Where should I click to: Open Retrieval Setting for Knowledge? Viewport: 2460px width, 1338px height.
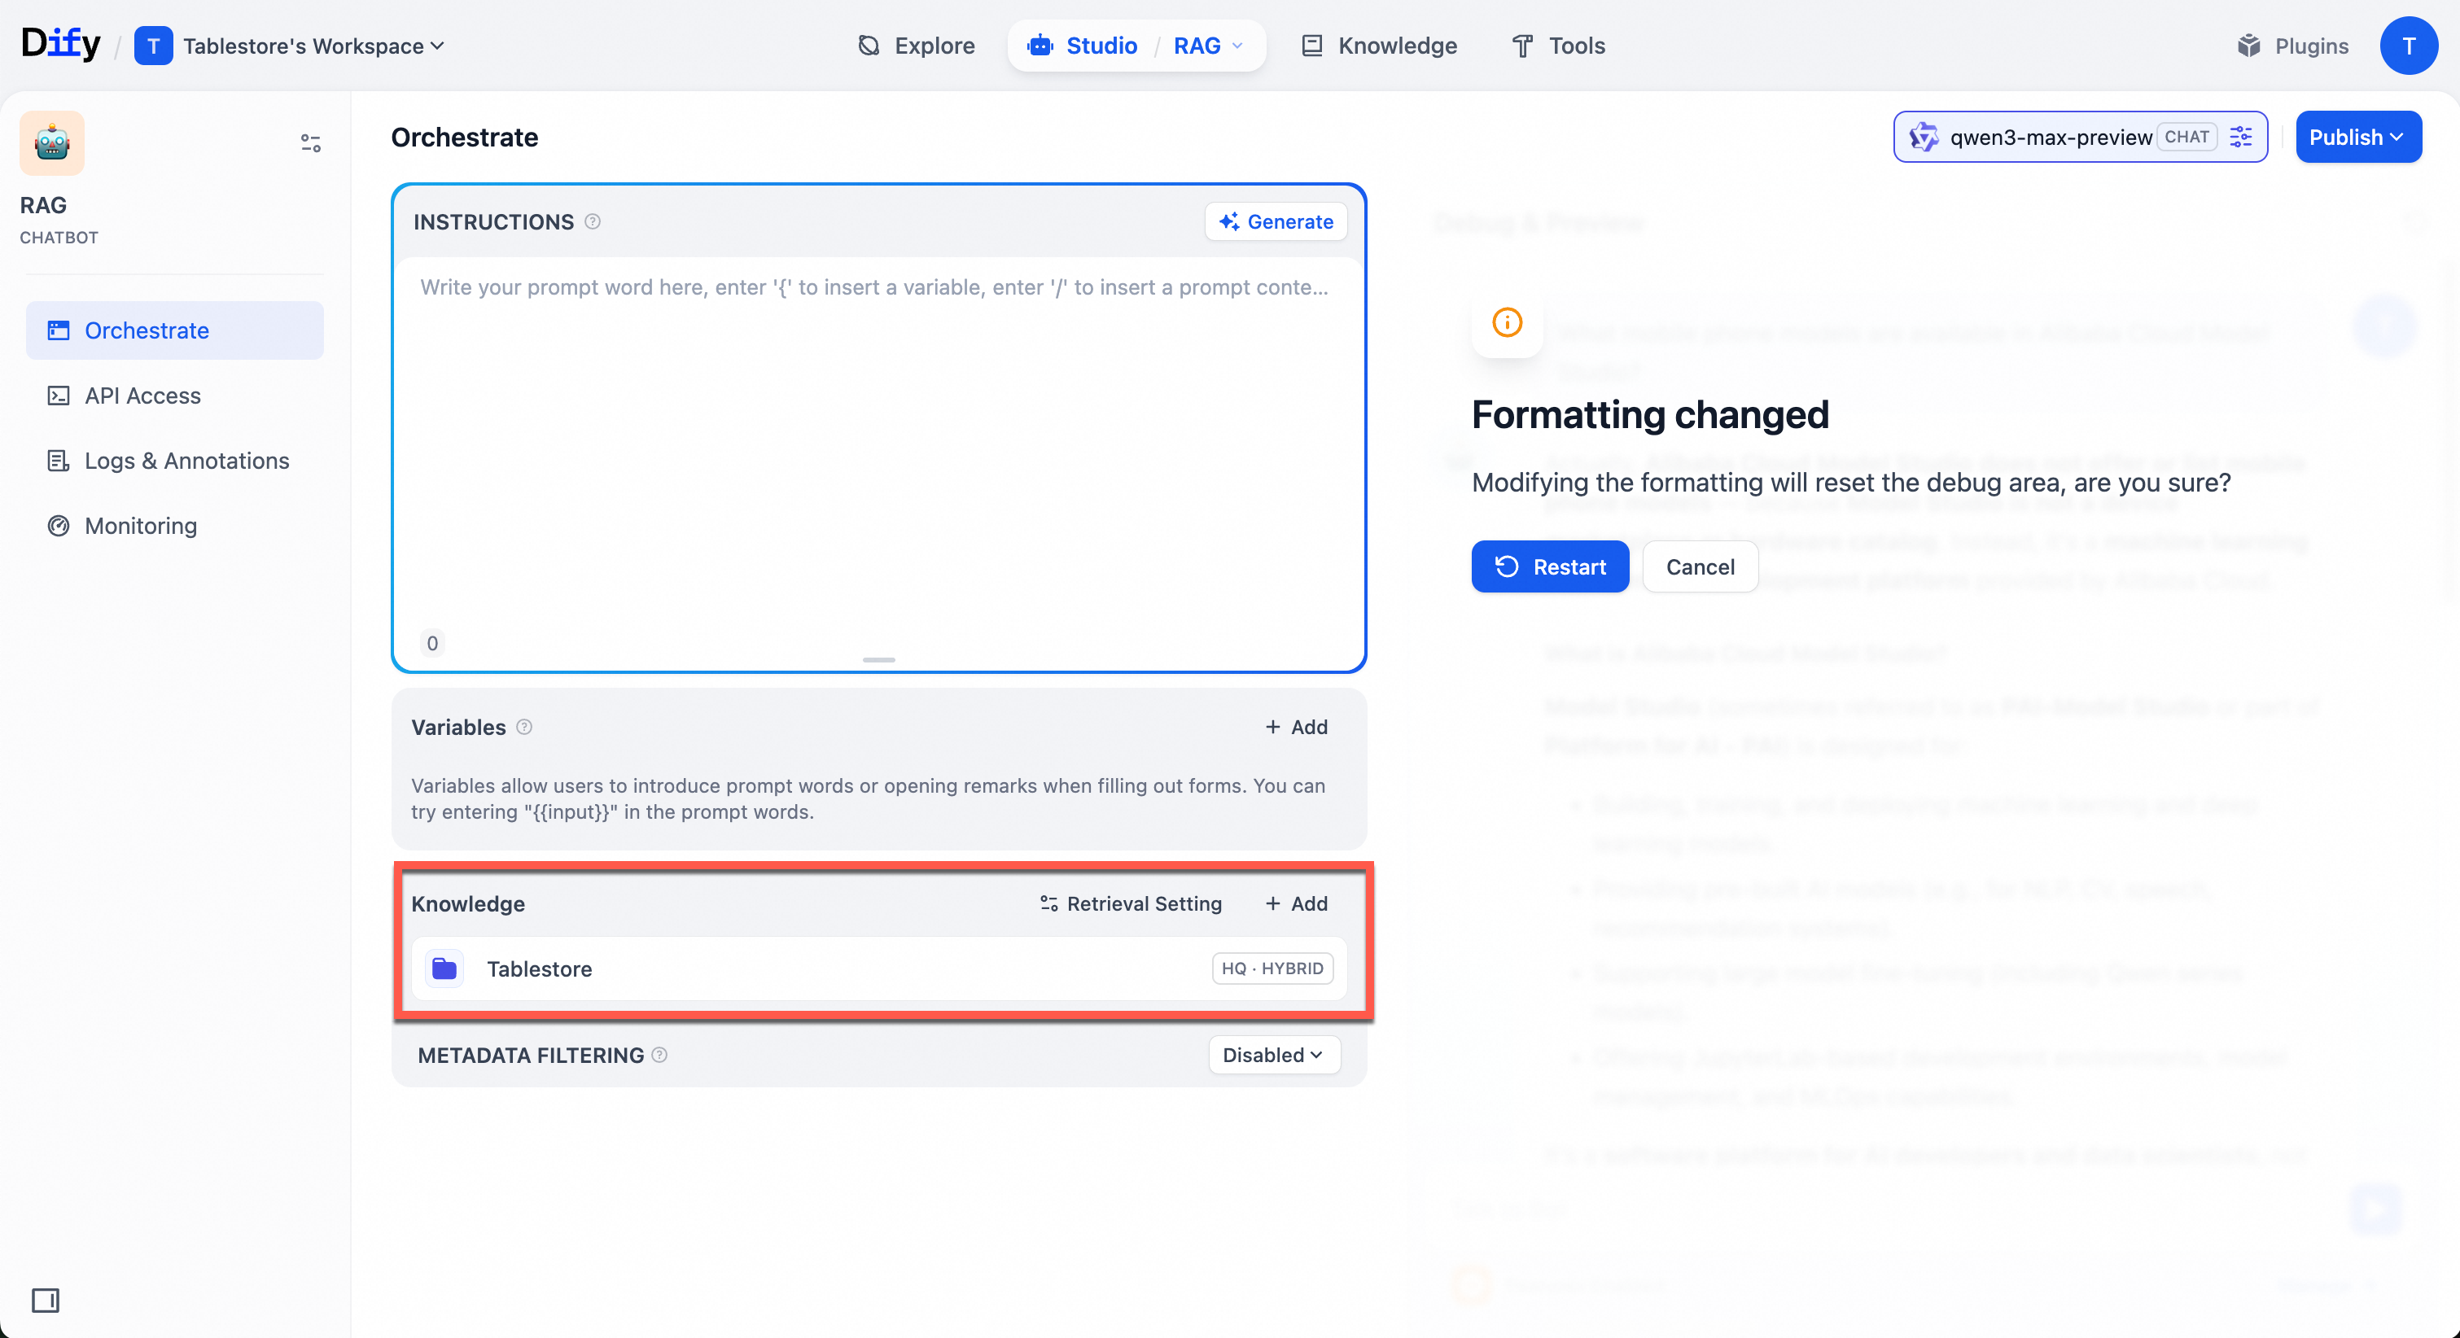tap(1131, 903)
